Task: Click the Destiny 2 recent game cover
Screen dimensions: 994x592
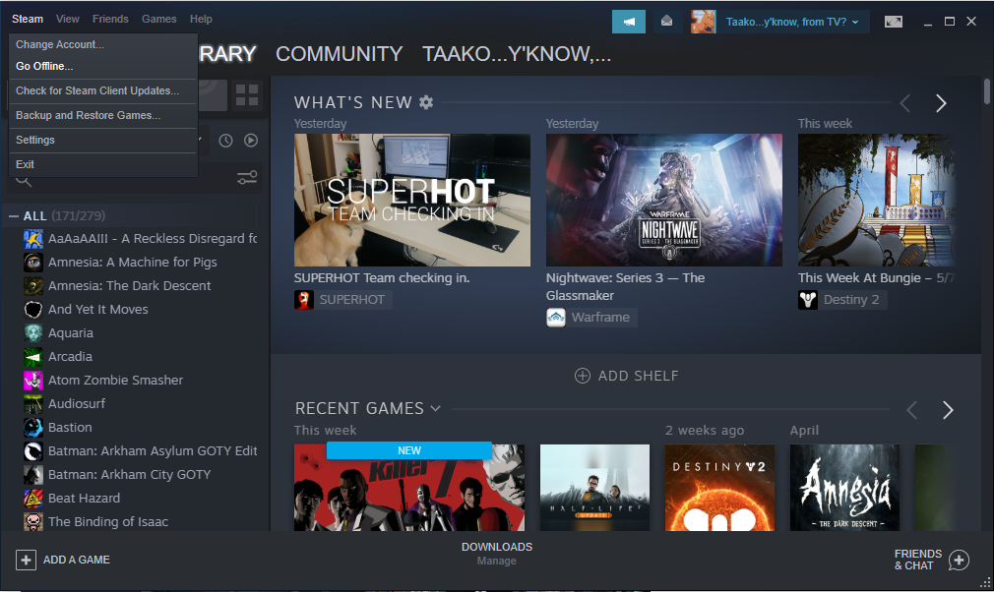Action: coord(719,488)
